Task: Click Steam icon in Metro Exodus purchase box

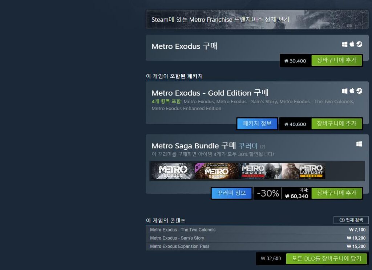Action: coord(359,44)
